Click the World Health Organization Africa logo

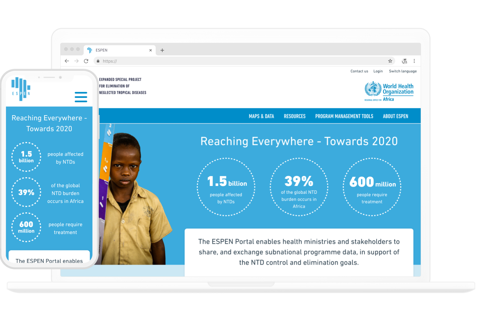(x=389, y=91)
